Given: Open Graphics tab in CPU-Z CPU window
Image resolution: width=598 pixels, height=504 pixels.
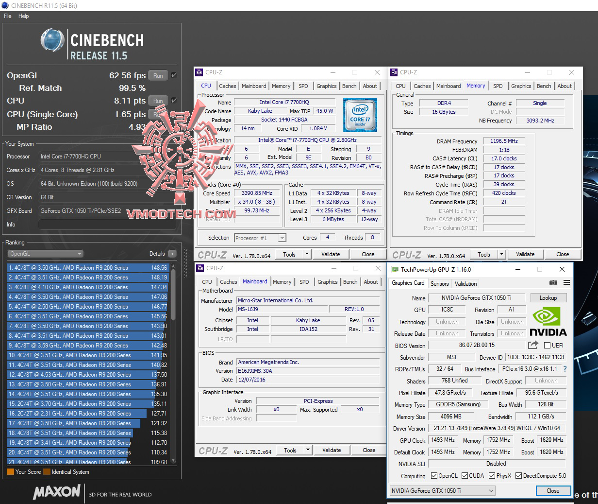Looking at the screenshot, I should 327,86.
